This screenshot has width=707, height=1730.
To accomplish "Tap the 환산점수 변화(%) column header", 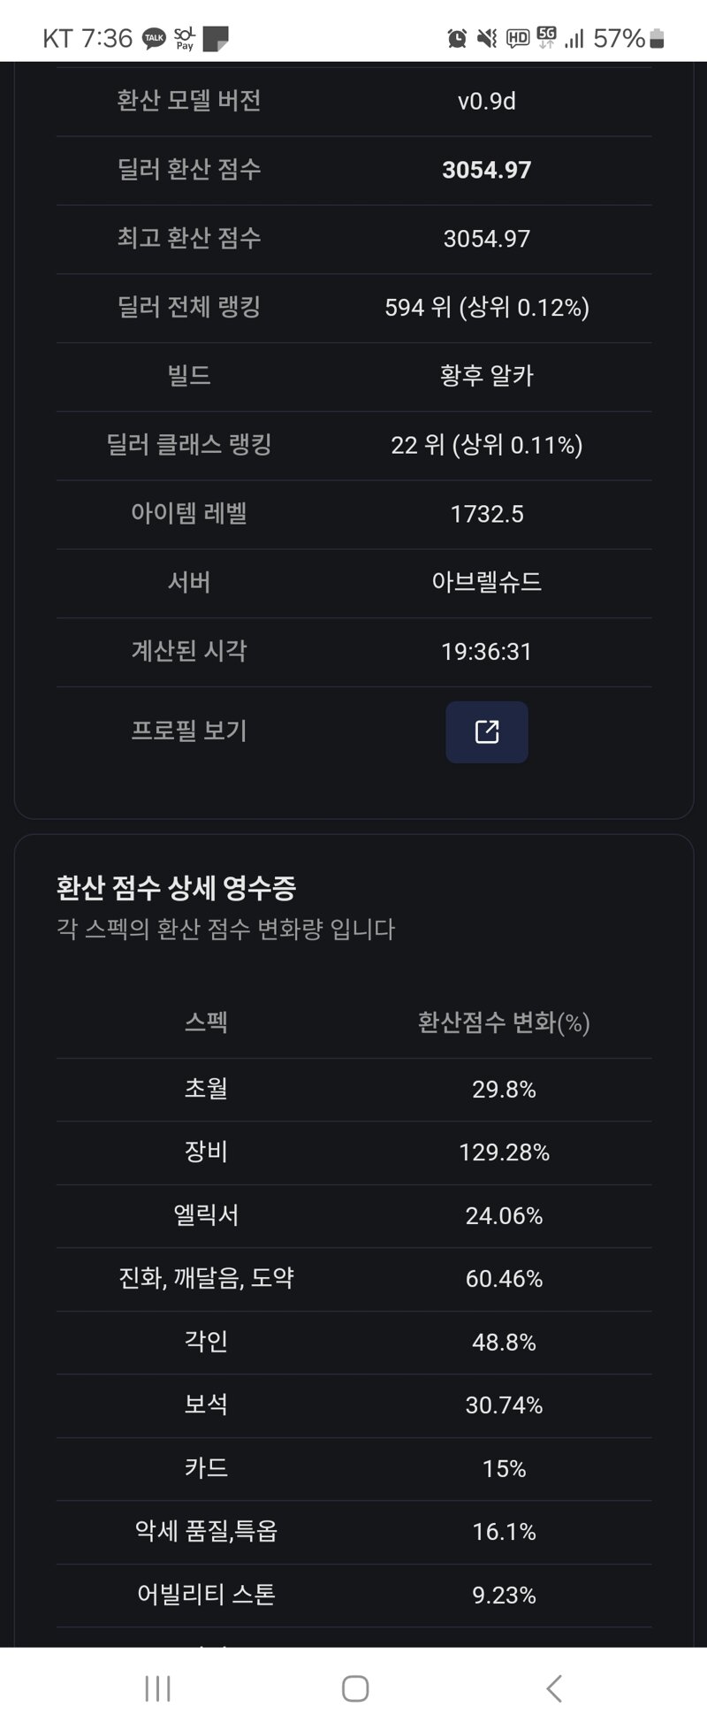I will pyautogui.click(x=504, y=1022).
